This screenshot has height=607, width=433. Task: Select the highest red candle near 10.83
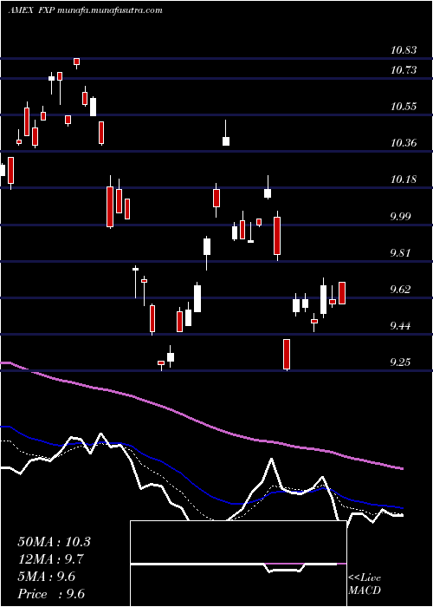point(76,62)
